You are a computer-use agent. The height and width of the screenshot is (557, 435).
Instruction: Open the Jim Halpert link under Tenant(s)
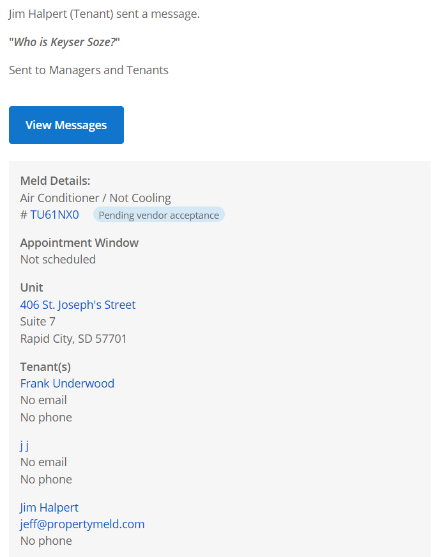point(49,507)
